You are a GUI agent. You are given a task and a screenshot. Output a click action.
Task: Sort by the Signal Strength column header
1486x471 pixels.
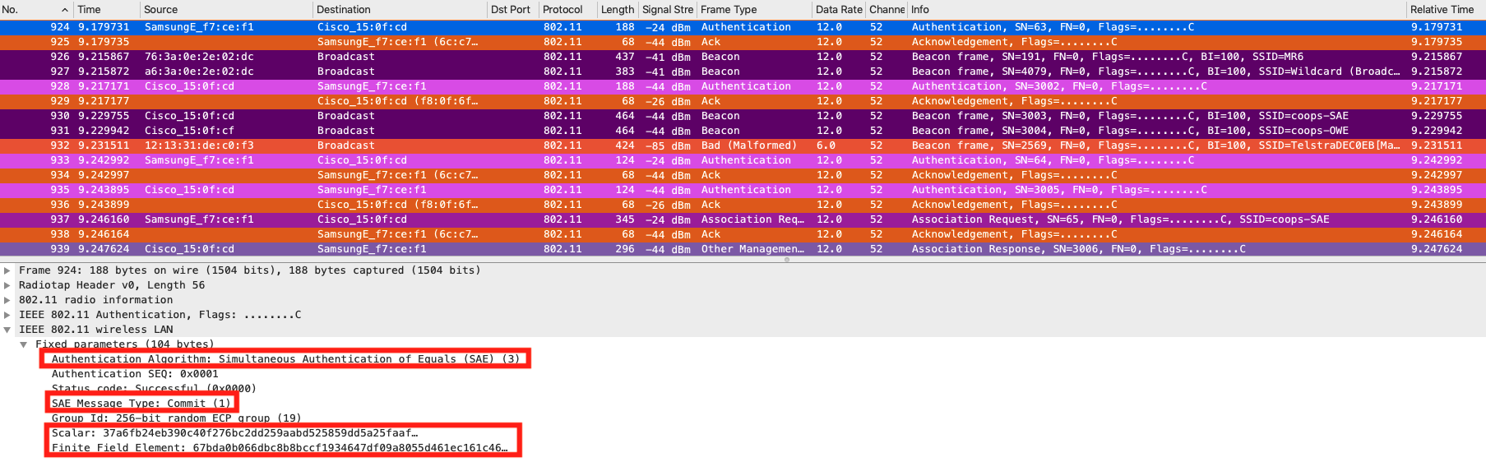point(667,10)
